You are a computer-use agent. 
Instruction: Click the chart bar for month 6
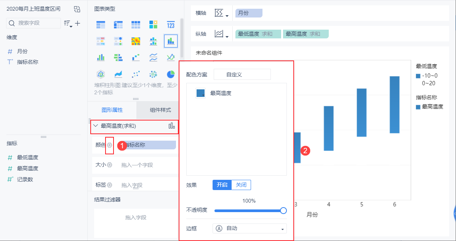click(395, 105)
